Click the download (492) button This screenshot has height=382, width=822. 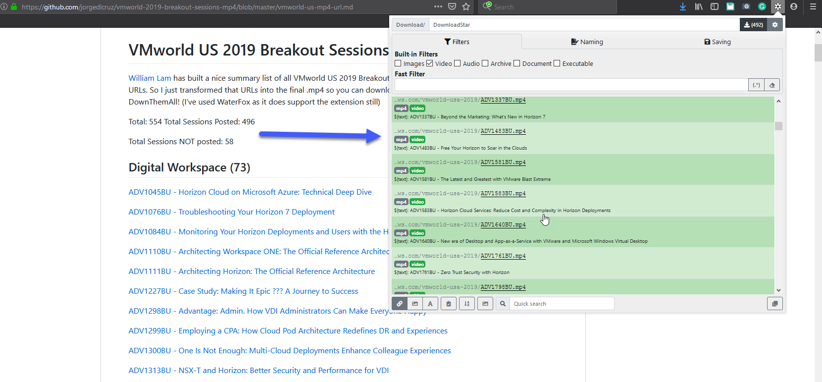tap(754, 25)
